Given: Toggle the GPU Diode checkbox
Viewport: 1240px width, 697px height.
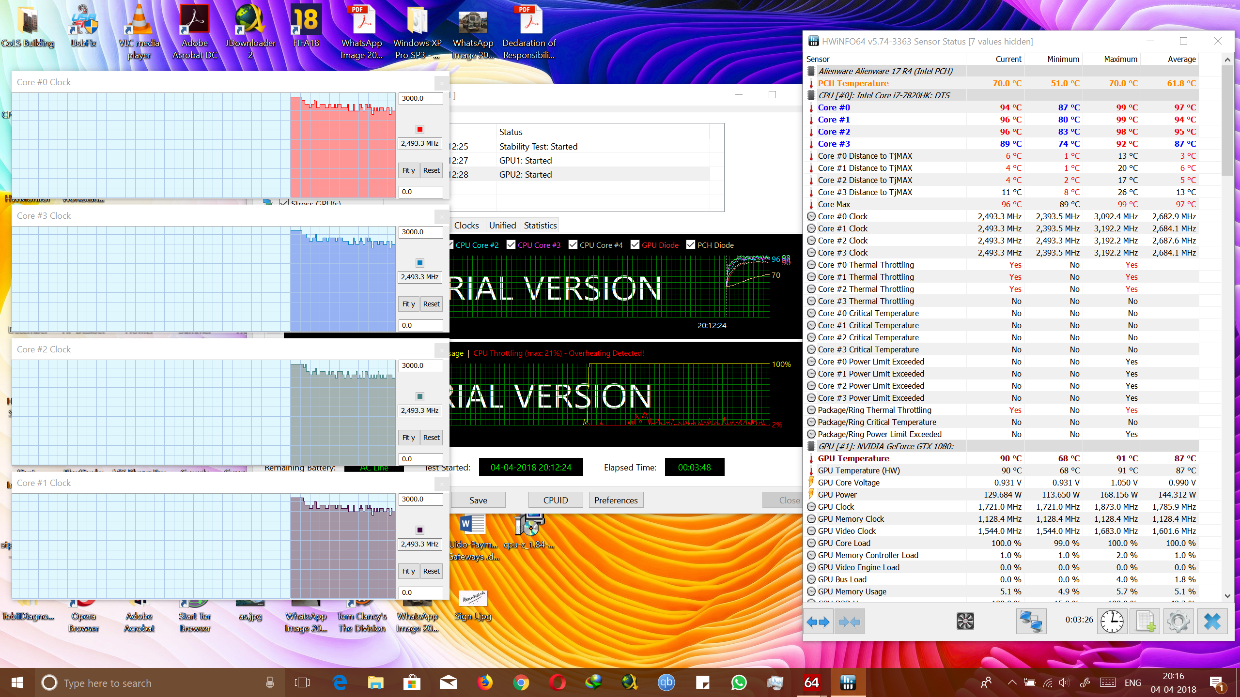Looking at the screenshot, I should [635, 245].
